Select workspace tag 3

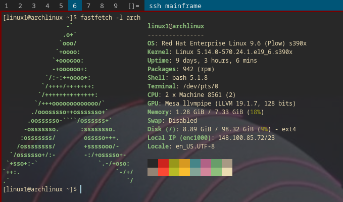point(34,6)
